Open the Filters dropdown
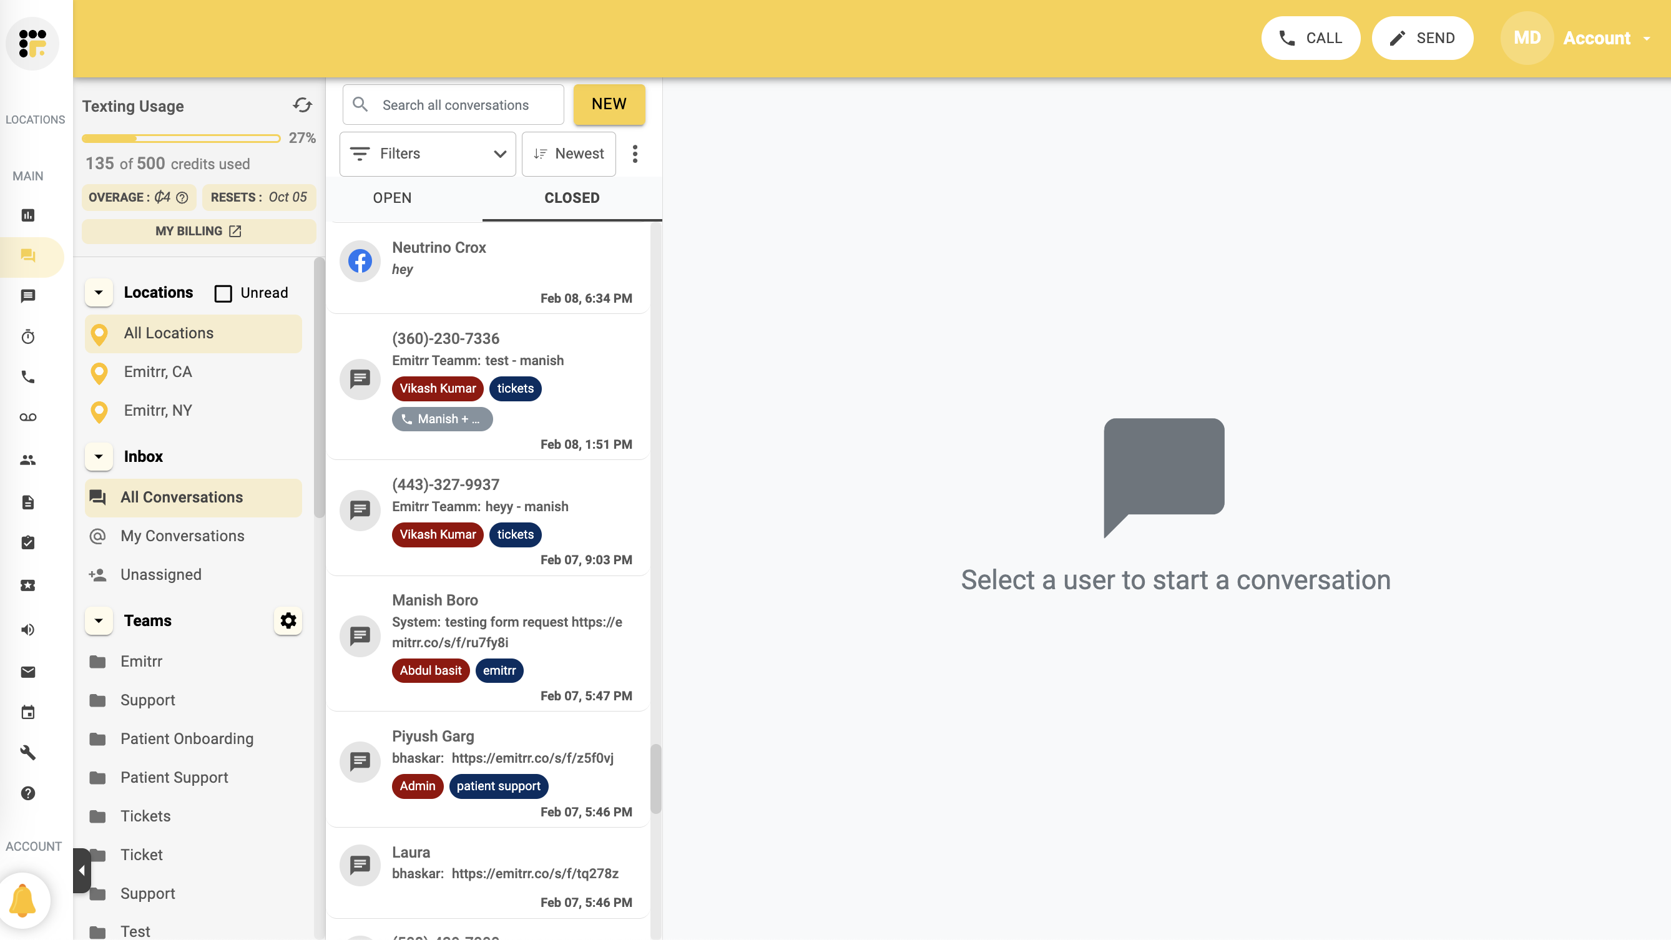Image resolution: width=1671 pixels, height=940 pixels. tap(428, 154)
